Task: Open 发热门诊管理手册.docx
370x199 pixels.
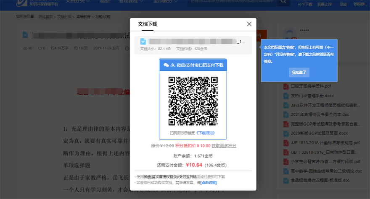Action: point(312,96)
